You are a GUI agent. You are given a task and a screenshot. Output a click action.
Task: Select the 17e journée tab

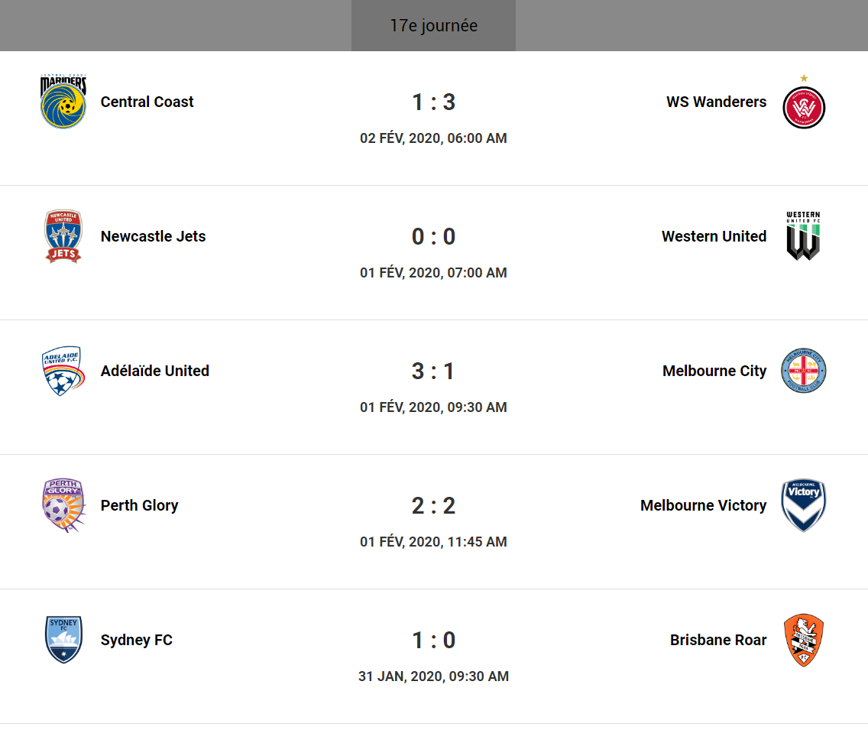433,26
